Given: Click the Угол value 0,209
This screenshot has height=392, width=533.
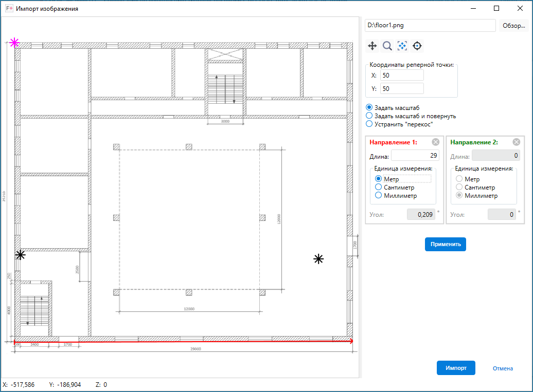Looking at the screenshot, I should click(x=421, y=215).
